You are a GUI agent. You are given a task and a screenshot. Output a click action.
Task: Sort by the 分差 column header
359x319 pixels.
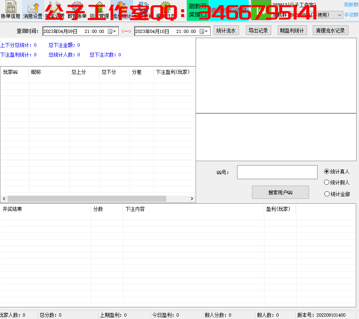142,72
